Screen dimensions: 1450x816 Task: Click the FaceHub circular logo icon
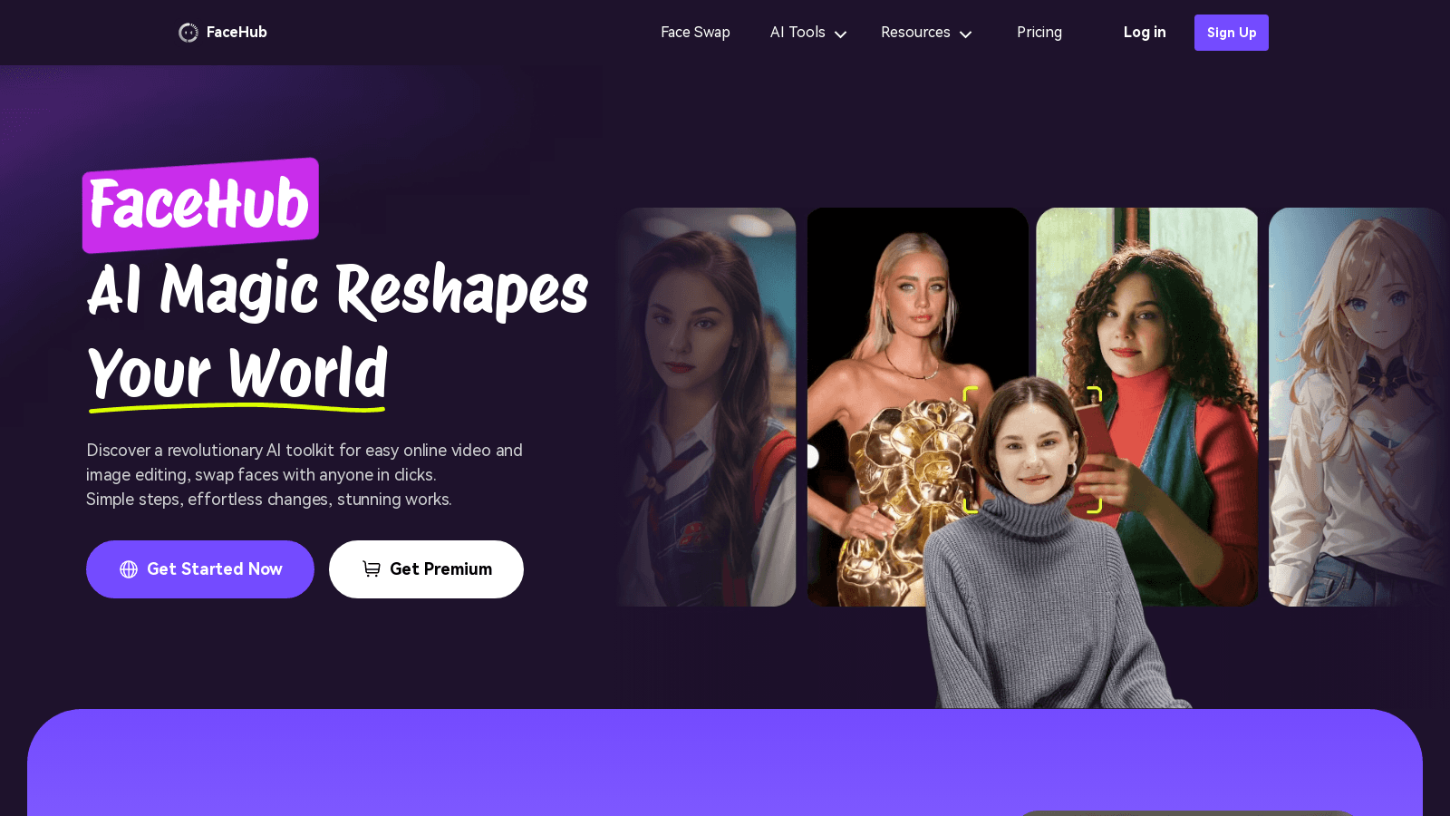(188, 33)
